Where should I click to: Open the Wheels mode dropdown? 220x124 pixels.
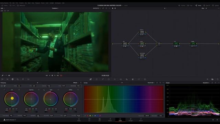76,83
